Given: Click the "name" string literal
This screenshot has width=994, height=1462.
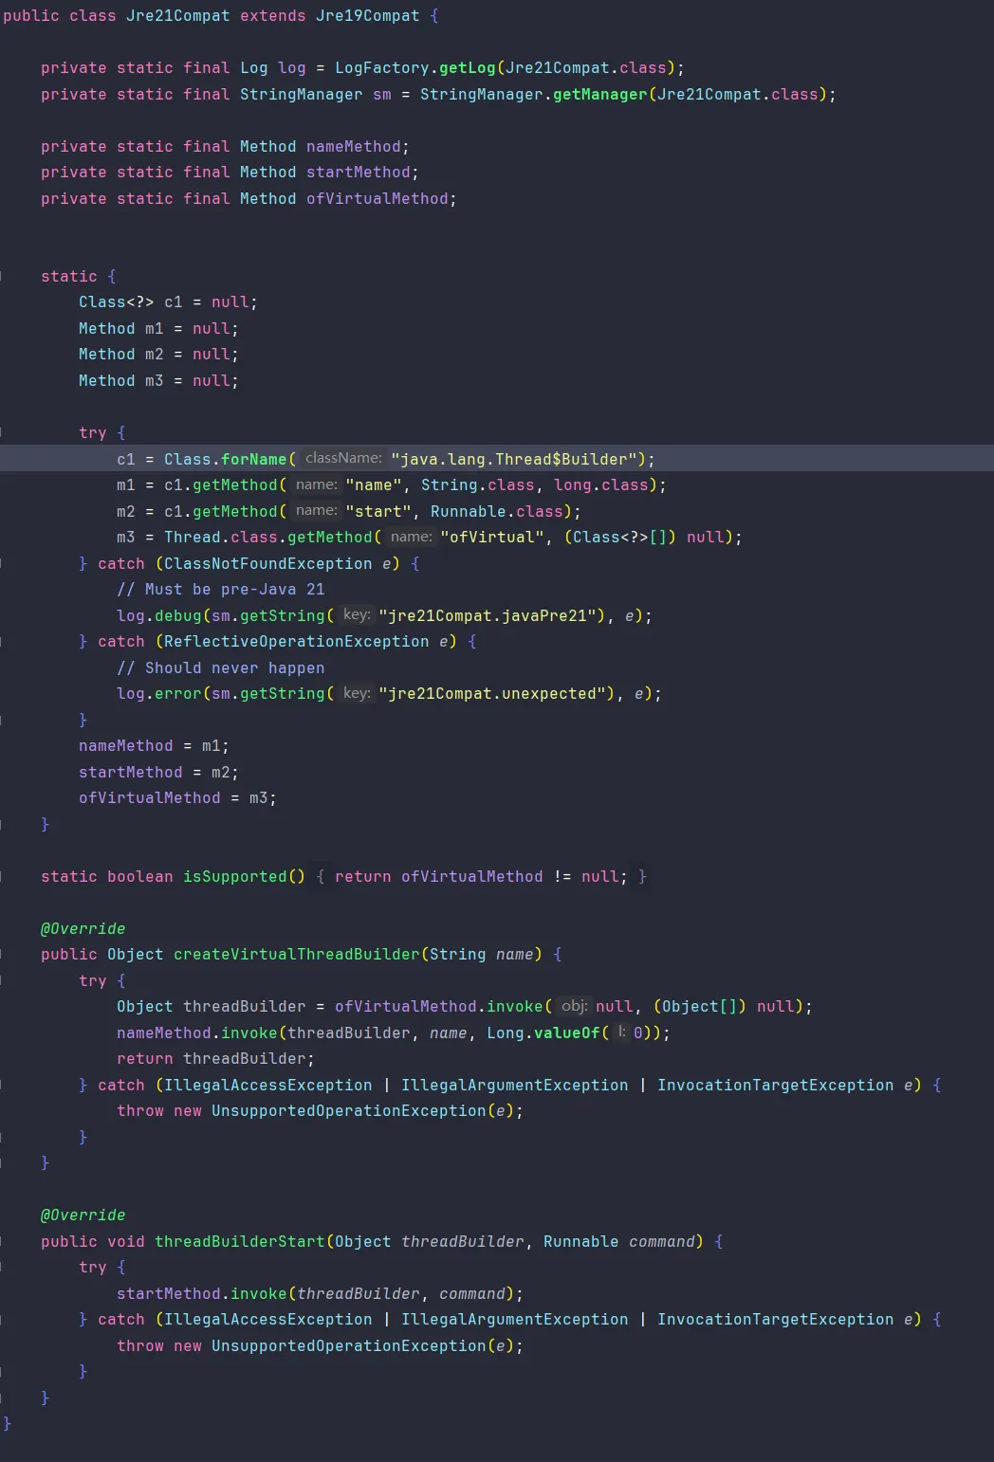Looking at the screenshot, I should coord(374,485).
